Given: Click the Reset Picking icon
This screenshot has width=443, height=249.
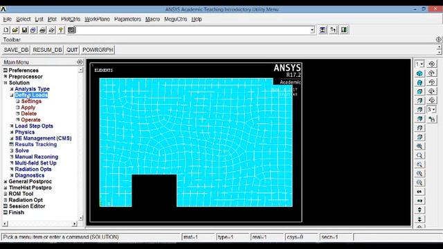Looking at the screenshot, I should pyautogui.click(x=333, y=30).
